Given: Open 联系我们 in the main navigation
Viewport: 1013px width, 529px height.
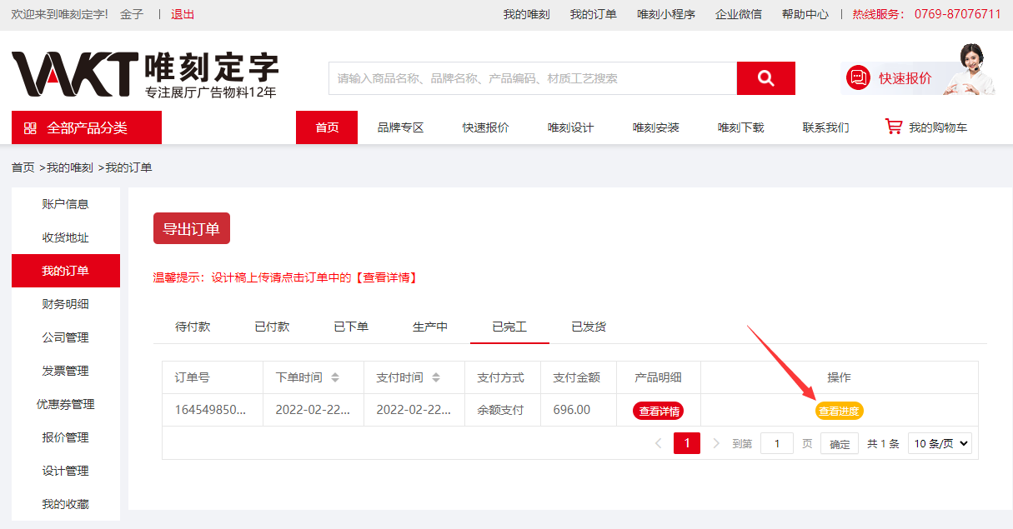Looking at the screenshot, I should 826,127.
